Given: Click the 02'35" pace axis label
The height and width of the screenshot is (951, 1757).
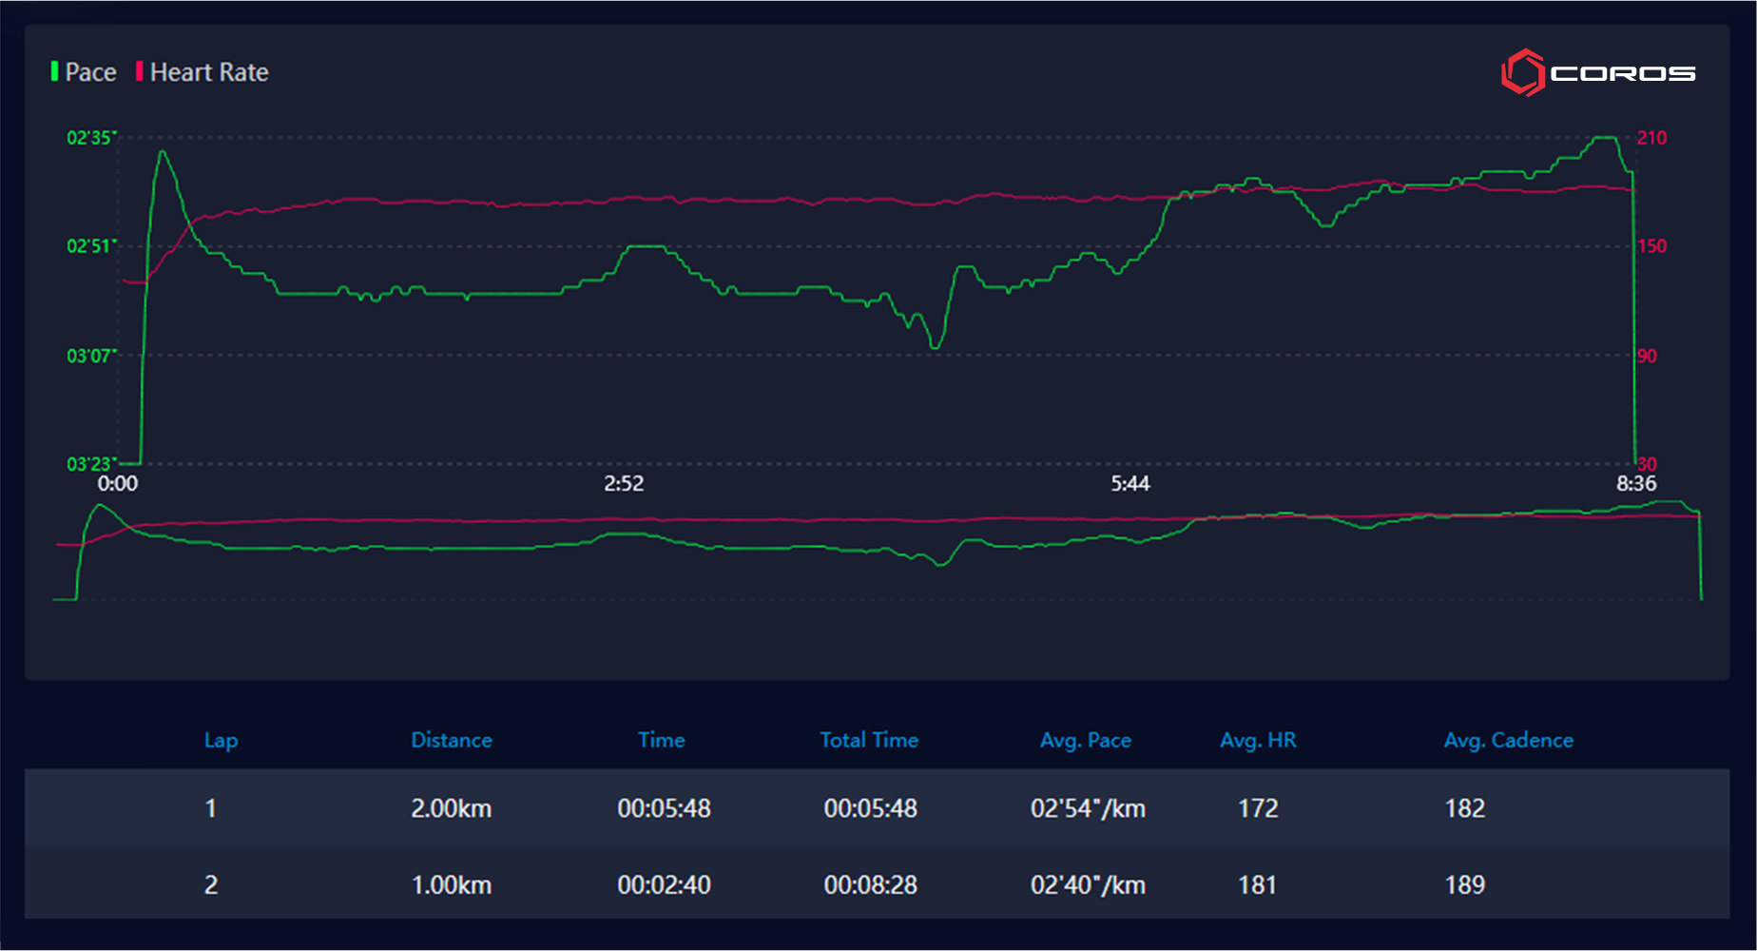Looking at the screenshot, I should (x=90, y=138).
